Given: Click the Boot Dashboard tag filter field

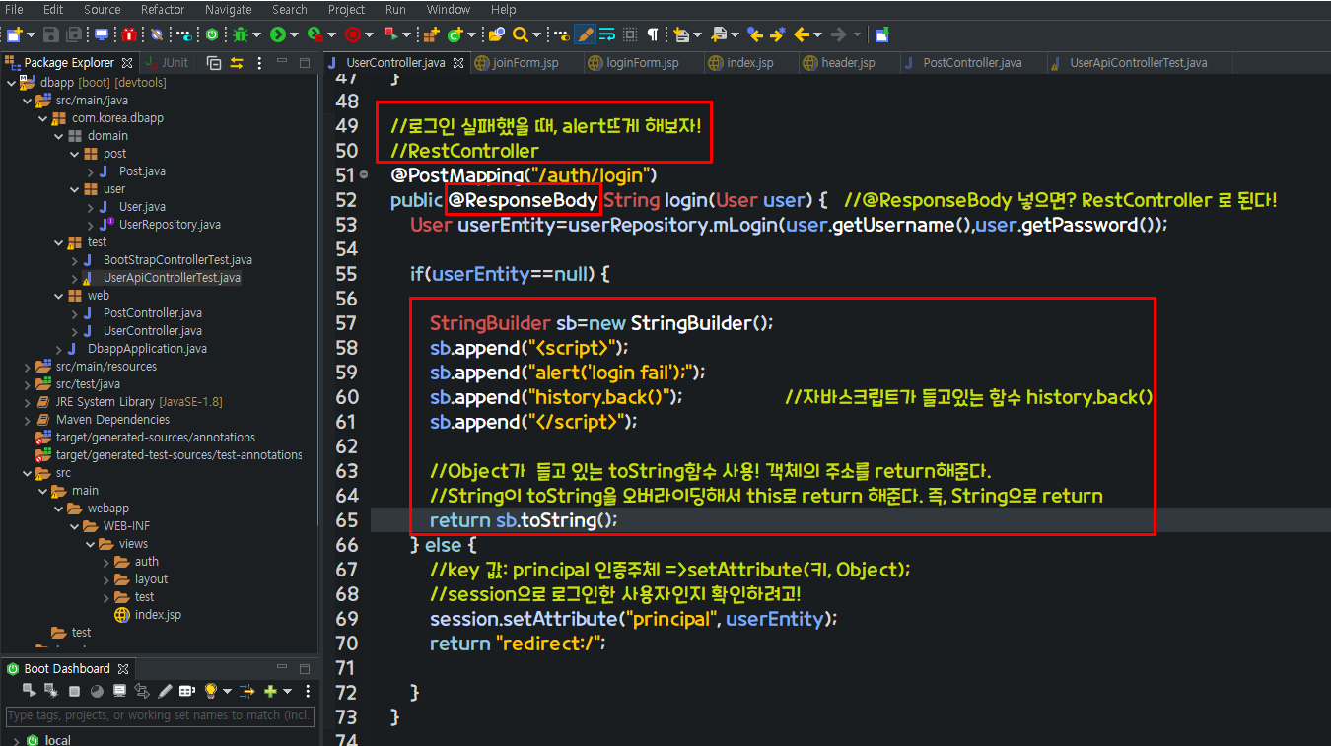Looking at the screenshot, I should point(160,715).
